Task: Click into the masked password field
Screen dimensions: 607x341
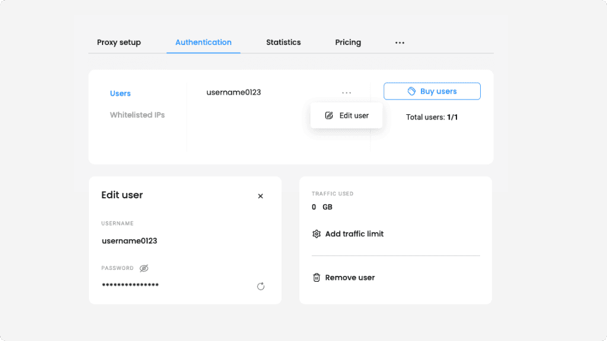Action: click(130, 285)
